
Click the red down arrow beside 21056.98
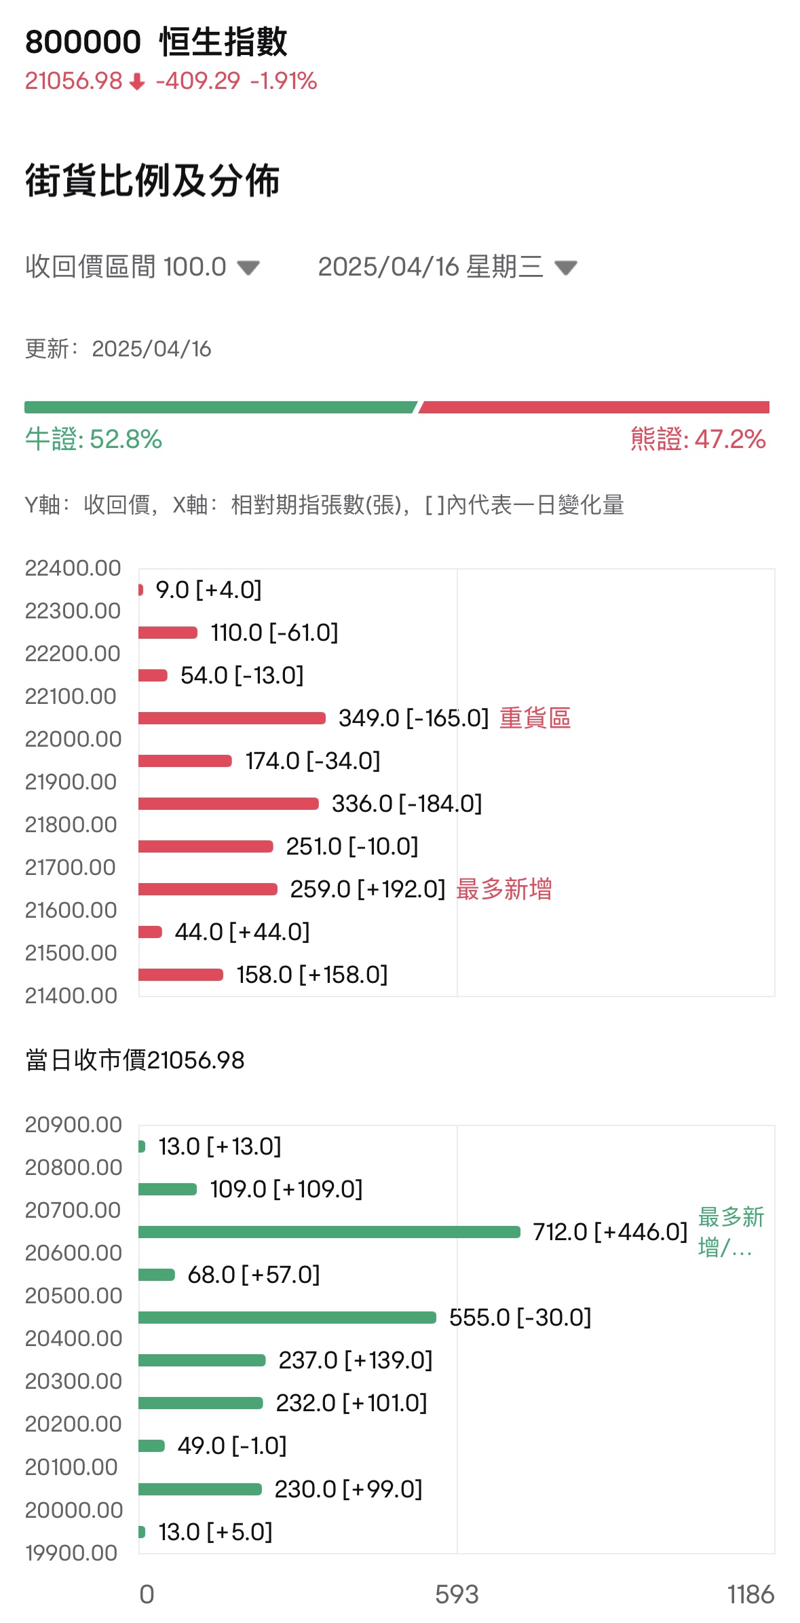click(137, 82)
